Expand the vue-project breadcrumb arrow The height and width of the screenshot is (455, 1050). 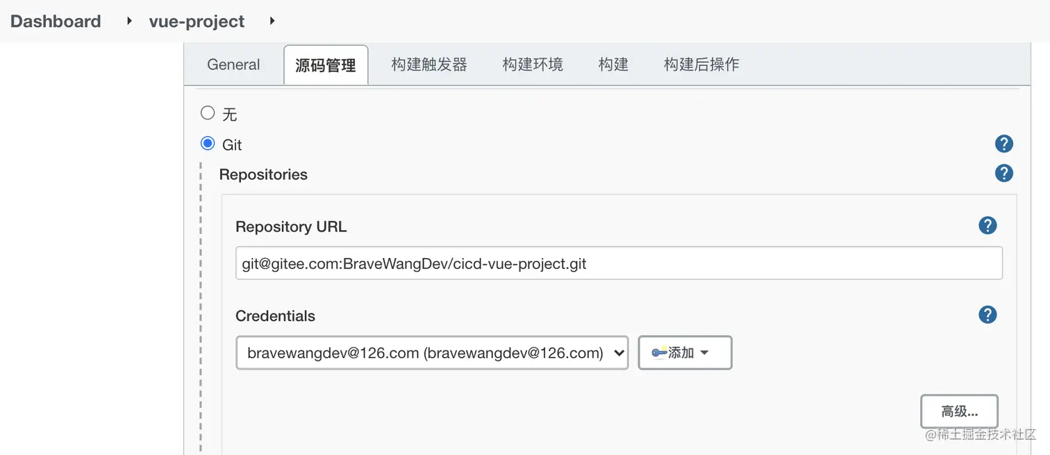(x=272, y=21)
